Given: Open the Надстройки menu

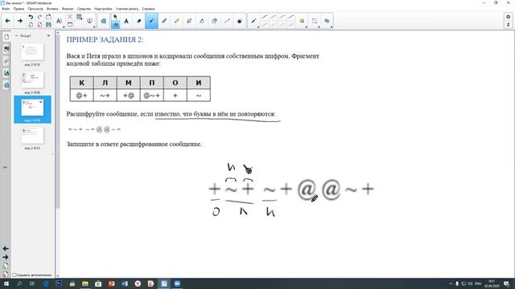Looking at the screenshot, I should [x=103, y=9].
